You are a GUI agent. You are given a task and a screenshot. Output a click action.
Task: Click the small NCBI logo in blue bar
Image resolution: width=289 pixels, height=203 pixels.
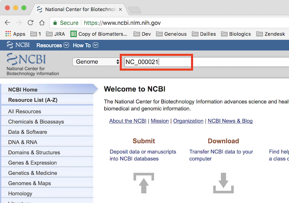point(18,45)
